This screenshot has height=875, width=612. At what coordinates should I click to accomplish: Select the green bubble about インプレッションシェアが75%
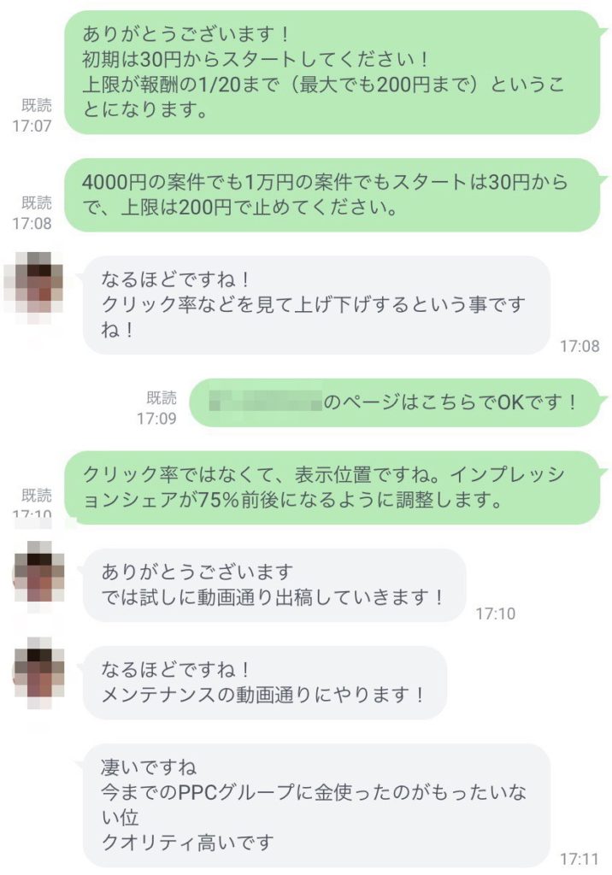[333, 487]
